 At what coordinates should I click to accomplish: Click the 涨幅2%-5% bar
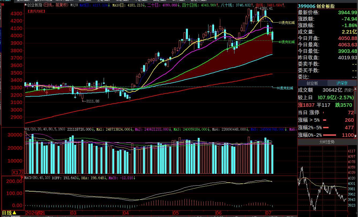[x=326, y=128]
